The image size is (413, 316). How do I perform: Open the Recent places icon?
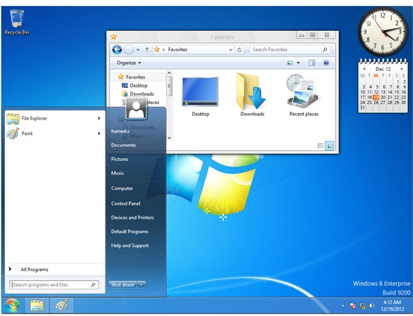304,95
